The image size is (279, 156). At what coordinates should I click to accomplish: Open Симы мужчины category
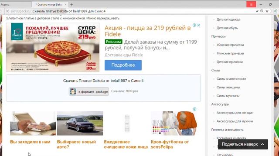pyautogui.click(x=228, y=96)
